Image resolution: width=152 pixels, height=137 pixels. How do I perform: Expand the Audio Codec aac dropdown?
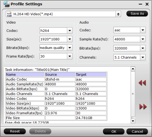[x=143, y=30]
